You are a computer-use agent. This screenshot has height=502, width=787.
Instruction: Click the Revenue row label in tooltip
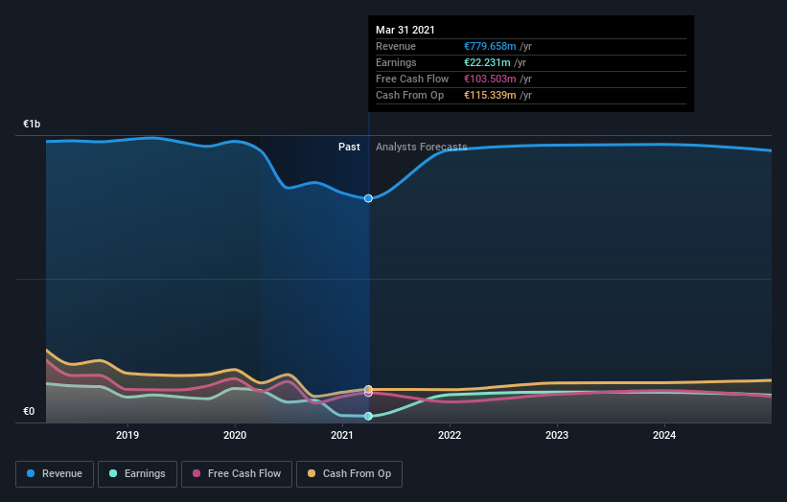click(x=396, y=46)
